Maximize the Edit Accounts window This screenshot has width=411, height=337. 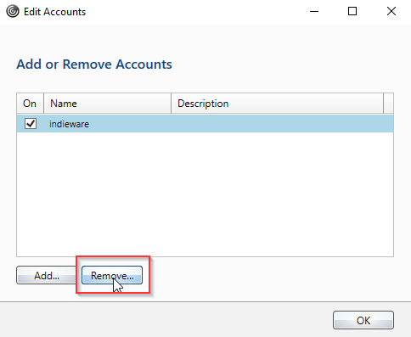[352, 12]
